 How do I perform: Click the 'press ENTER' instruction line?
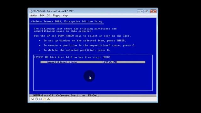pyautogui.click(x=85, y=40)
